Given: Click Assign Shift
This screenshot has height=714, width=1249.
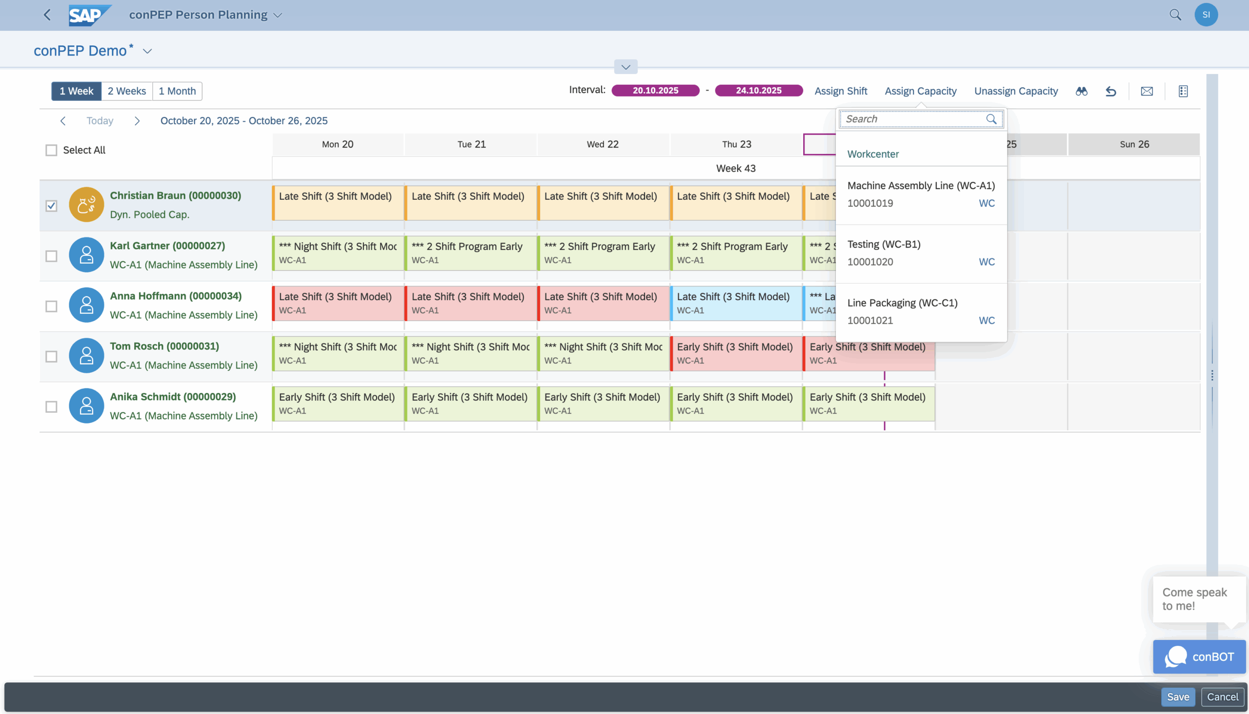Looking at the screenshot, I should 840,91.
